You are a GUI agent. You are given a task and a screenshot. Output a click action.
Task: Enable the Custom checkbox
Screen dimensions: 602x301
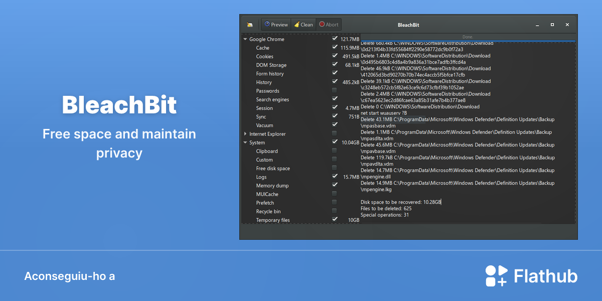(335, 159)
